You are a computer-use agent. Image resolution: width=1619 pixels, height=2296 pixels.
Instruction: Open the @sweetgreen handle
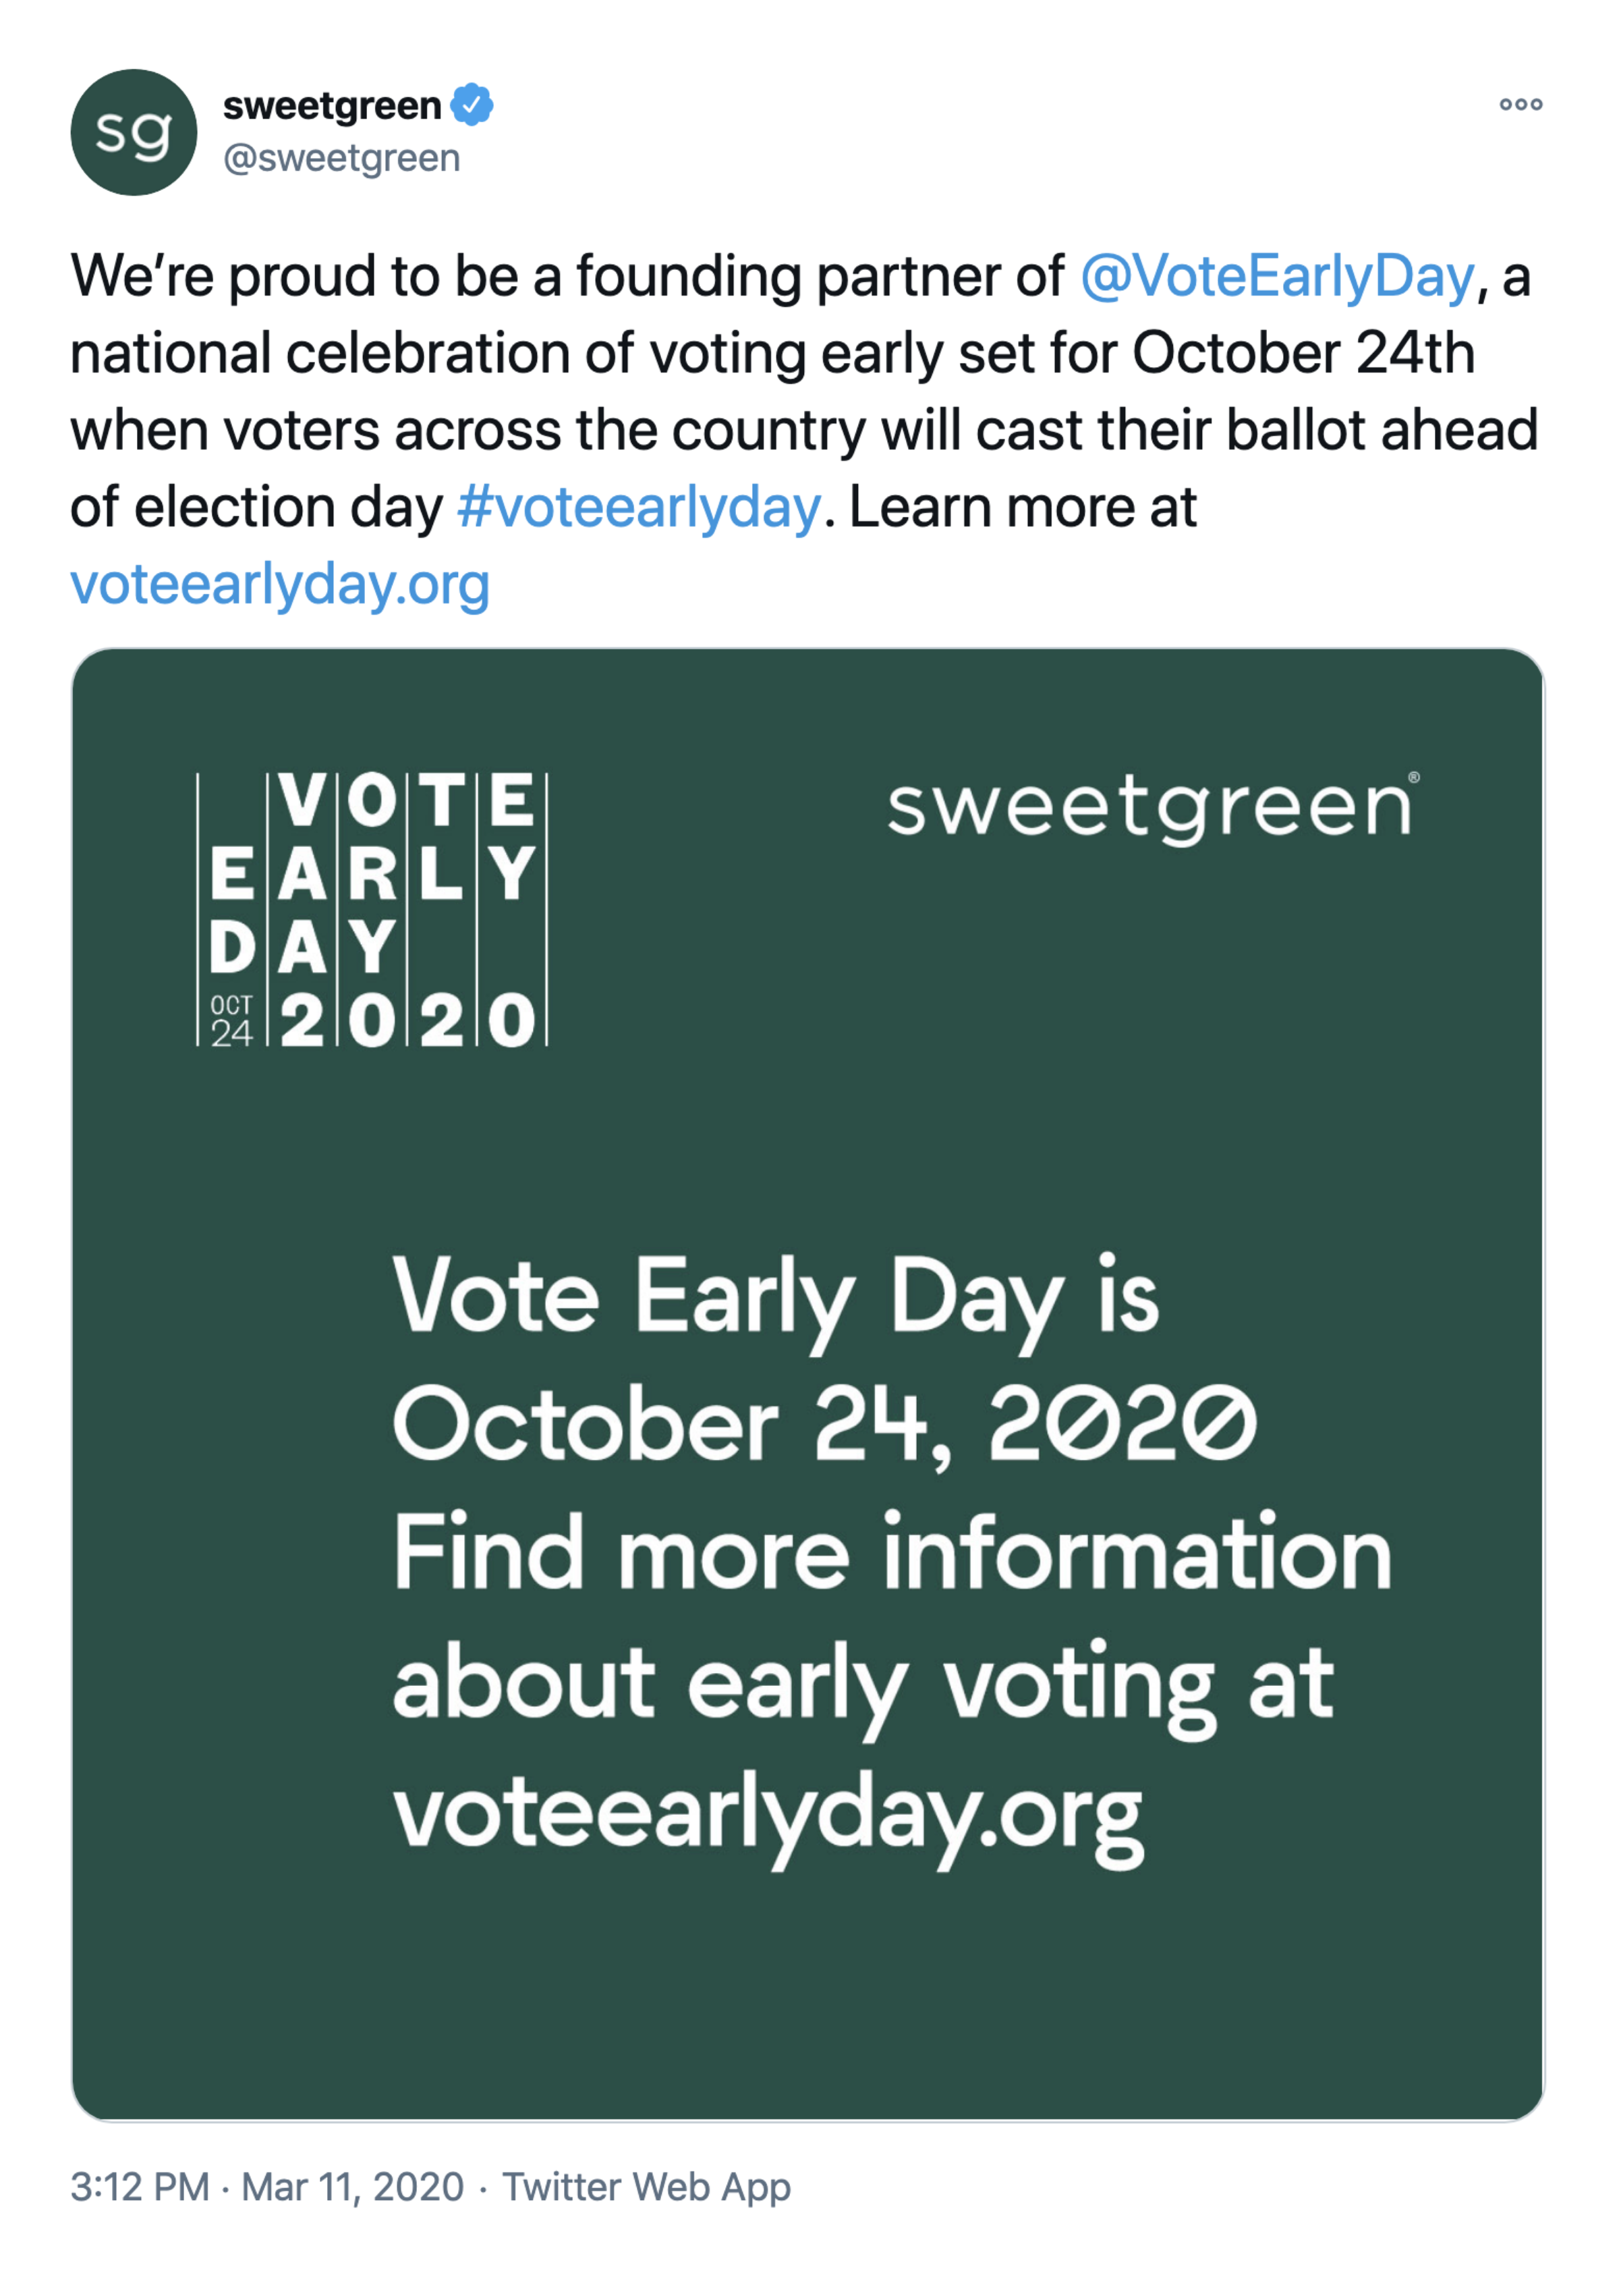[x=341, y=158]
